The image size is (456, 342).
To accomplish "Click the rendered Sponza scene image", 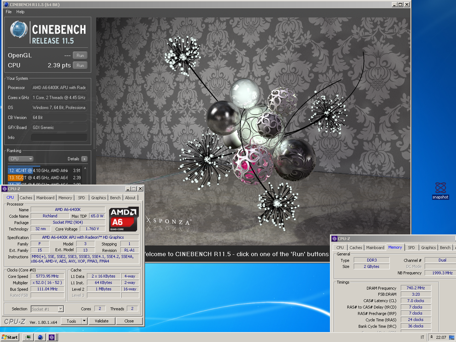I will 253,132.
